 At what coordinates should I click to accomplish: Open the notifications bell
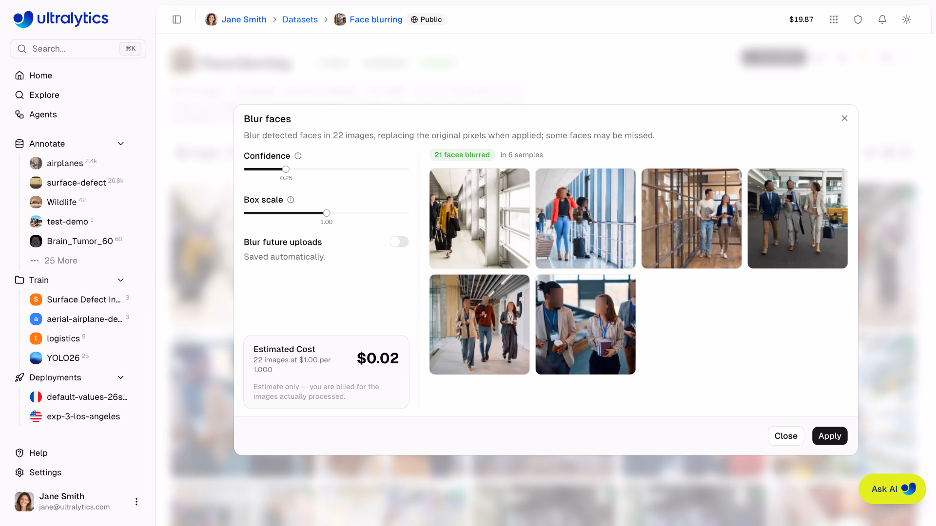click(x=882, y=19)
